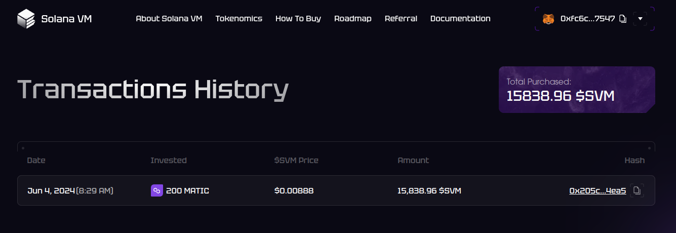
Task: Open the Referral page
Action: click(x=401, y=19)
